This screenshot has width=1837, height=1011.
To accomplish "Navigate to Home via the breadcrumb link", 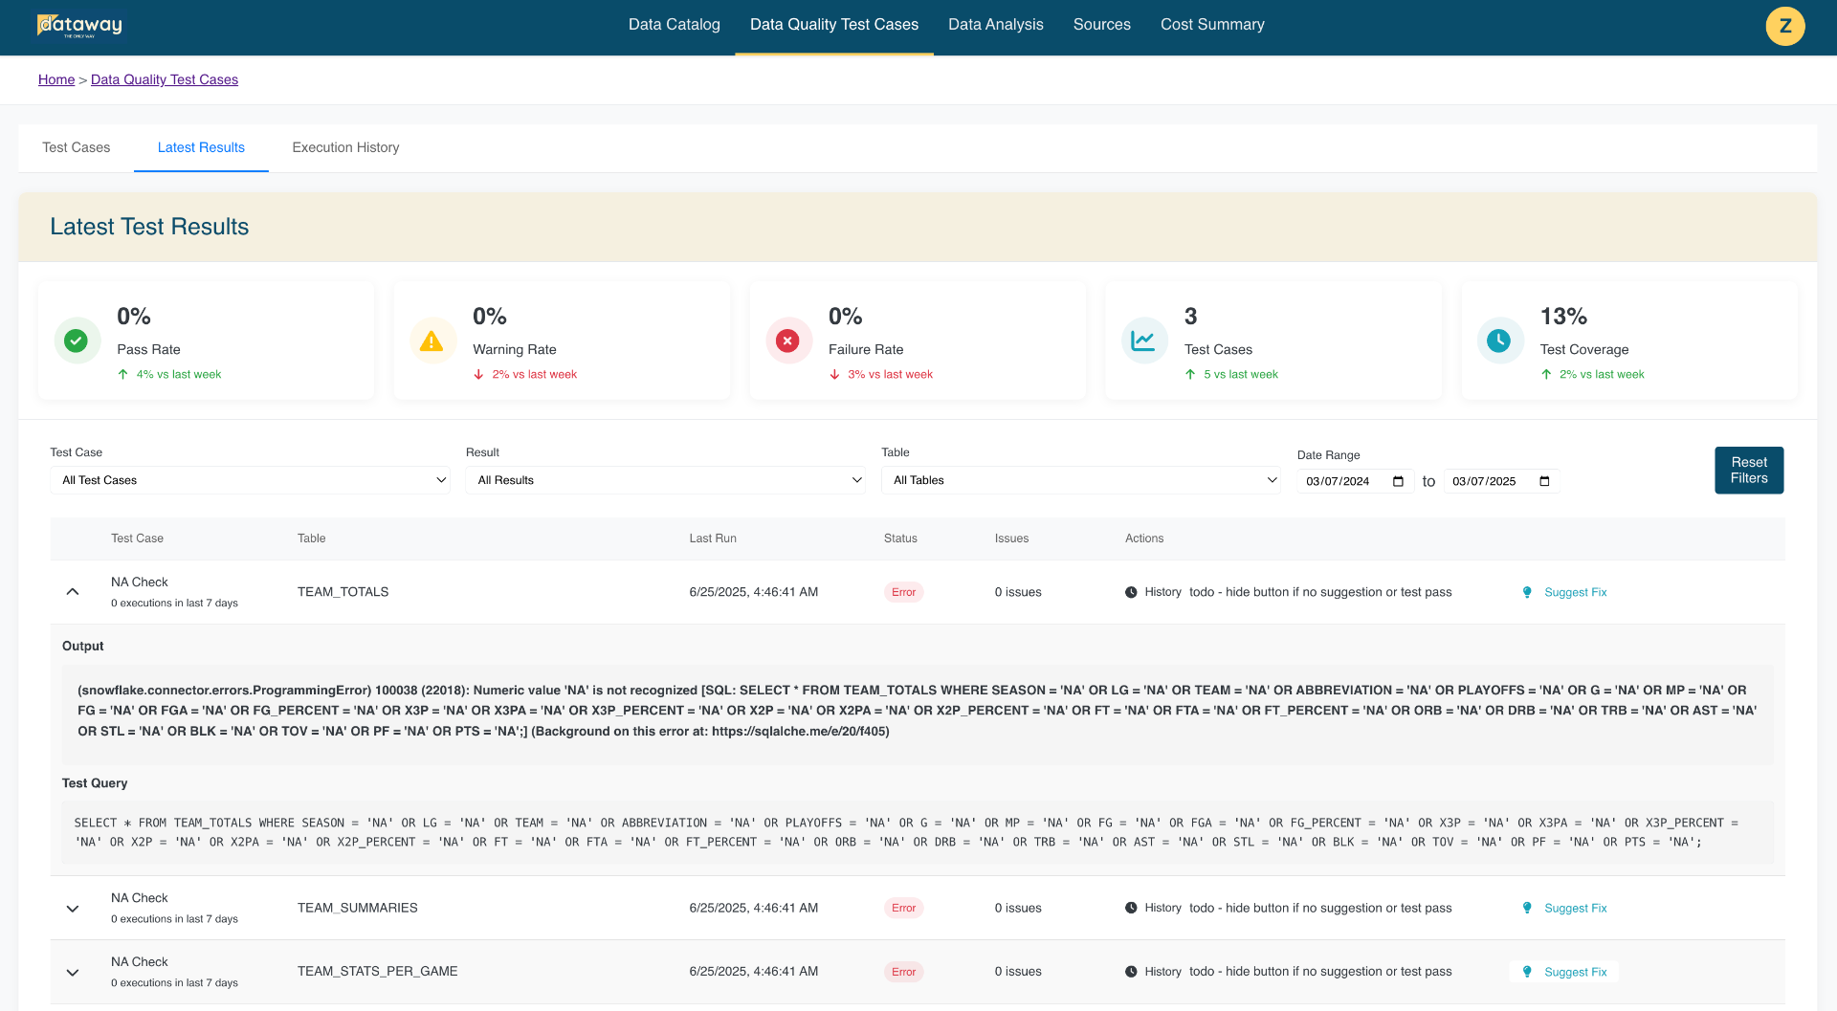I will (x=55, y=79).
